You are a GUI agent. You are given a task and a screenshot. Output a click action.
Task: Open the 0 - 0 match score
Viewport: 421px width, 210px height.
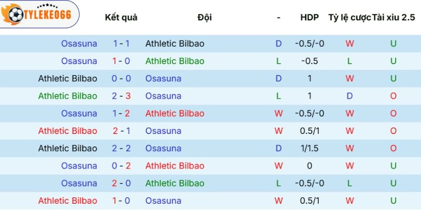click(x=122, y=79)
